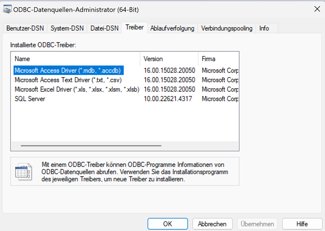Click the Treiber tab
The image size is (325, 231).
(134, 27)
